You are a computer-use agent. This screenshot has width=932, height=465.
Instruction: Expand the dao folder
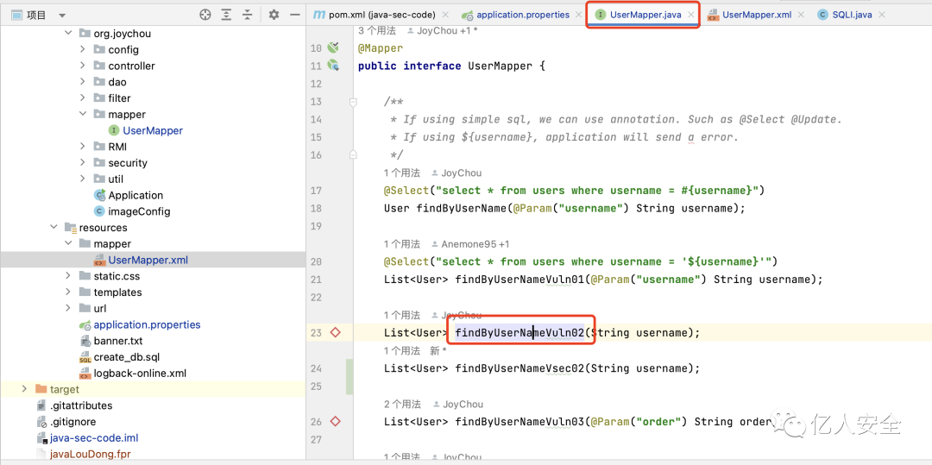click(83, 82)
